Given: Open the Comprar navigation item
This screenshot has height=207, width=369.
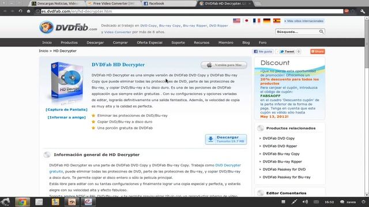Looking at the screenshot, I should (121, 43).
